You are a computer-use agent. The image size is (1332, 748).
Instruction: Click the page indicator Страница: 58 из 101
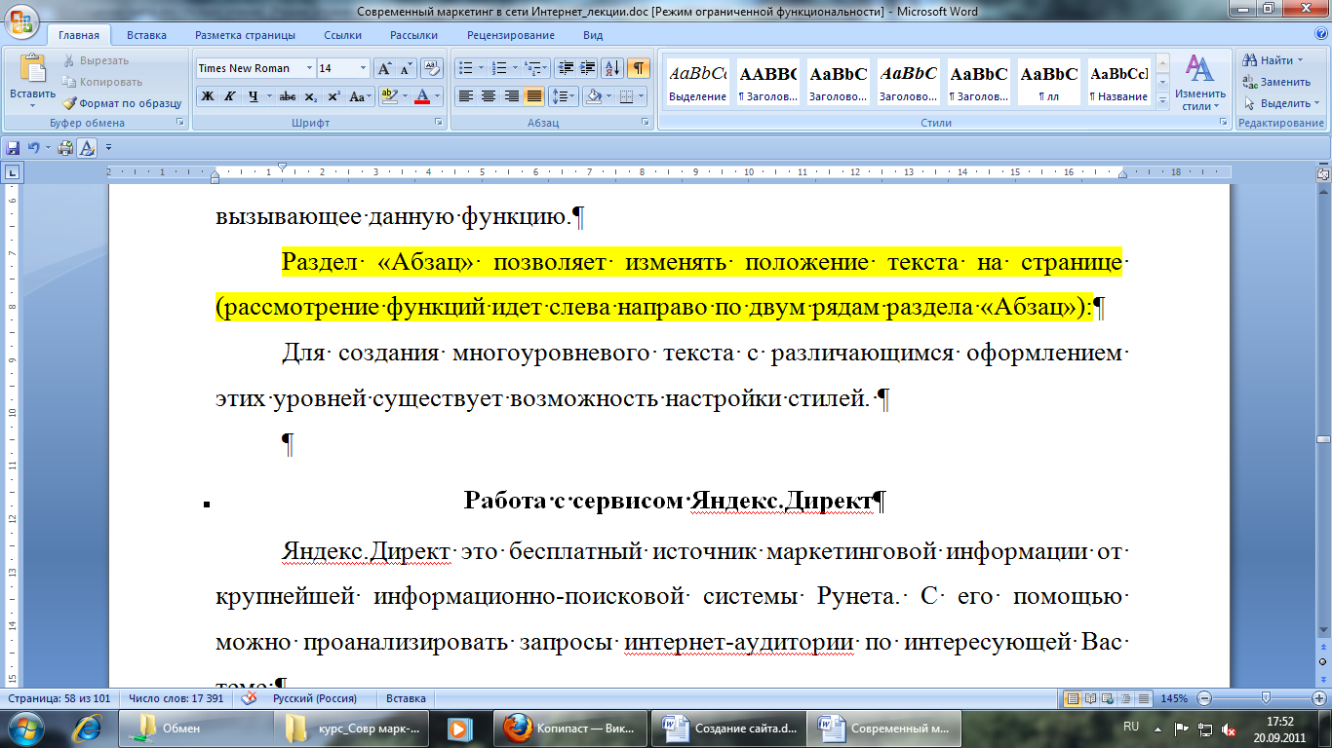tap(59, 698)
